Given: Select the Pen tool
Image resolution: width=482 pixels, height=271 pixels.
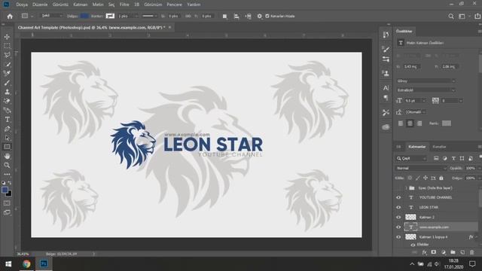Looking at the screenshot, I should point(7,129).
